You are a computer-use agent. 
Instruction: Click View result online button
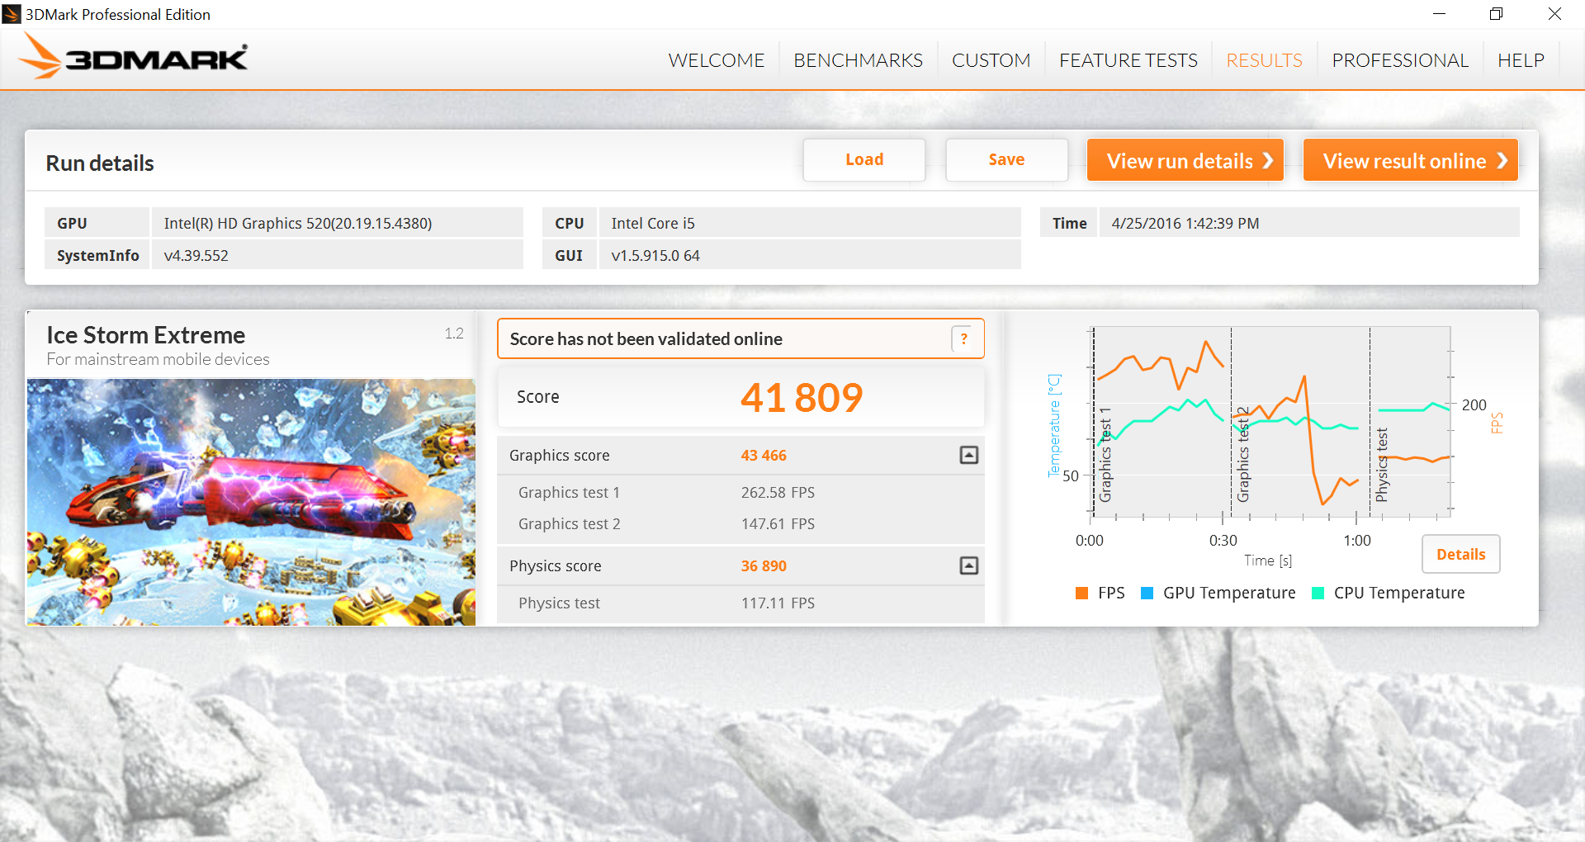click(1411, 160)
